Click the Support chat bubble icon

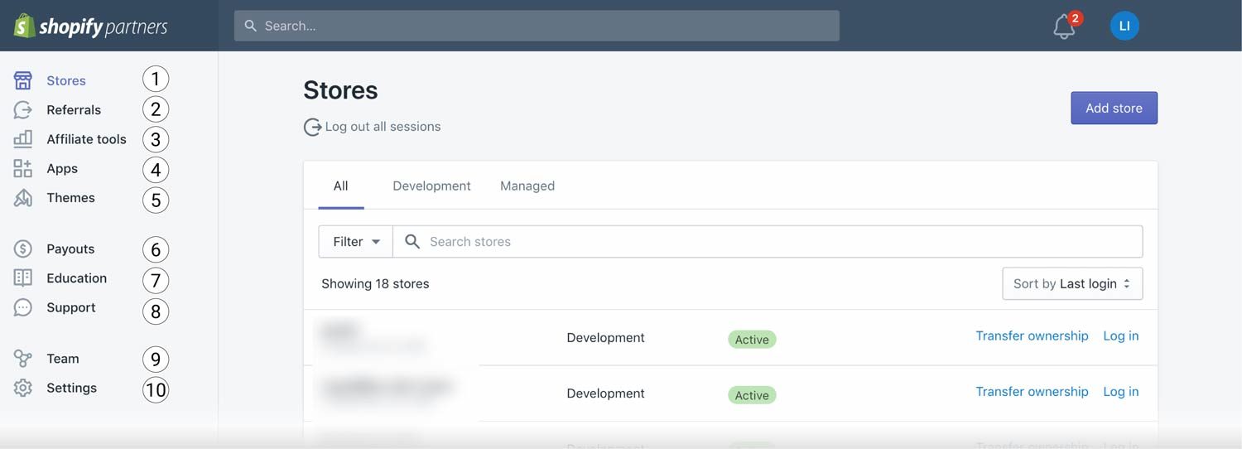pyautogui.click(x=23, y=307)
